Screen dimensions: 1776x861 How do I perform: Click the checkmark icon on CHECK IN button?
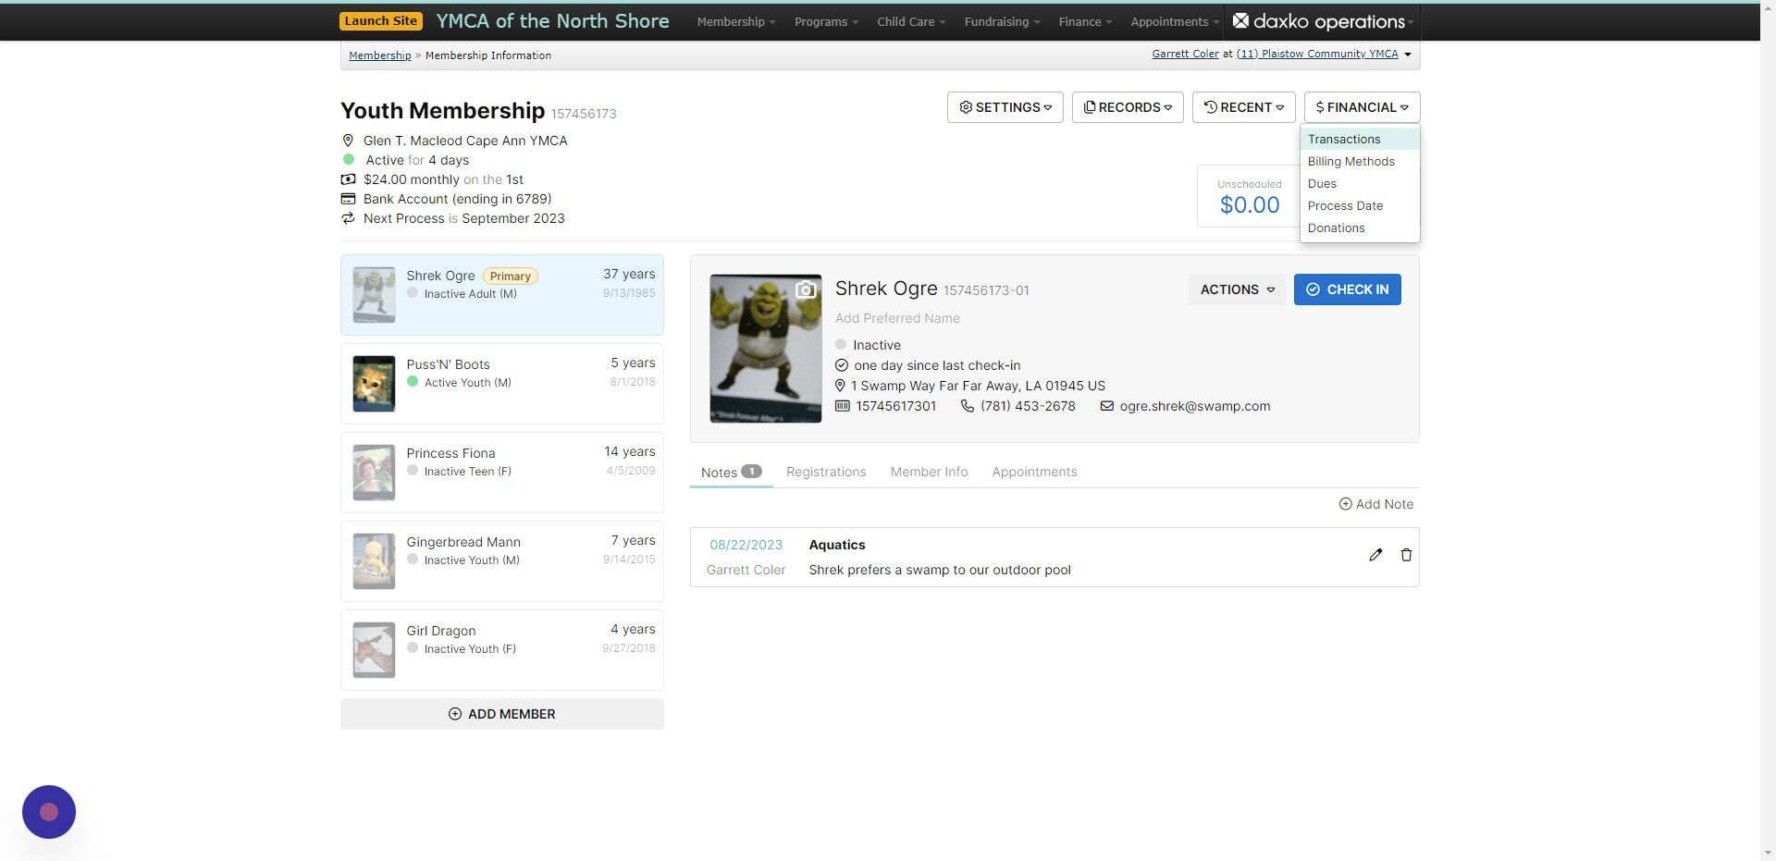[1313, 289]
